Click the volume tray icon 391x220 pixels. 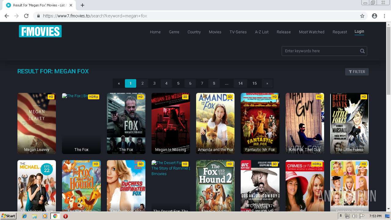coord(354,216)
